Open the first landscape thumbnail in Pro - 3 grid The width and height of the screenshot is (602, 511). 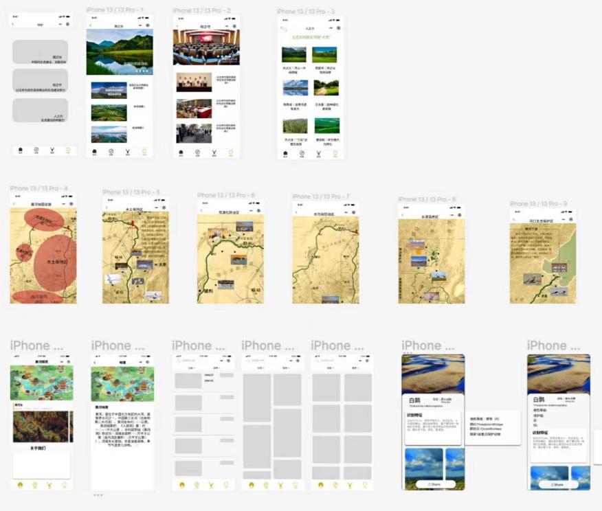tap(295, 55)
